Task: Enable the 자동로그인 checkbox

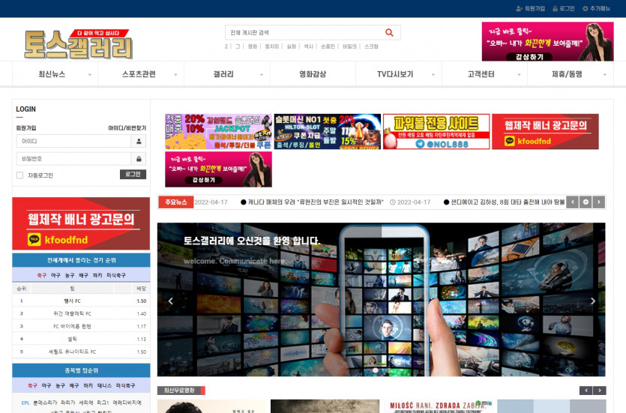Action: [20, 175]
